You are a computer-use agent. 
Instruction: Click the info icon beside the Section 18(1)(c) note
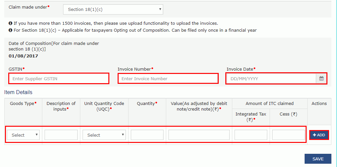(x=11, y=30)
